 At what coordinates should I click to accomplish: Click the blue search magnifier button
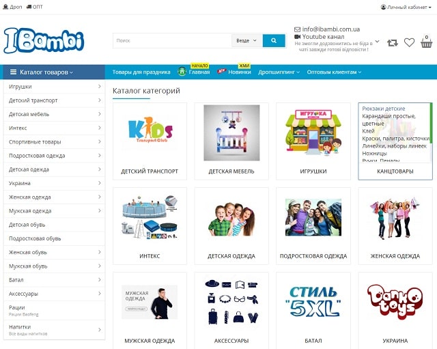pos(274,41)
